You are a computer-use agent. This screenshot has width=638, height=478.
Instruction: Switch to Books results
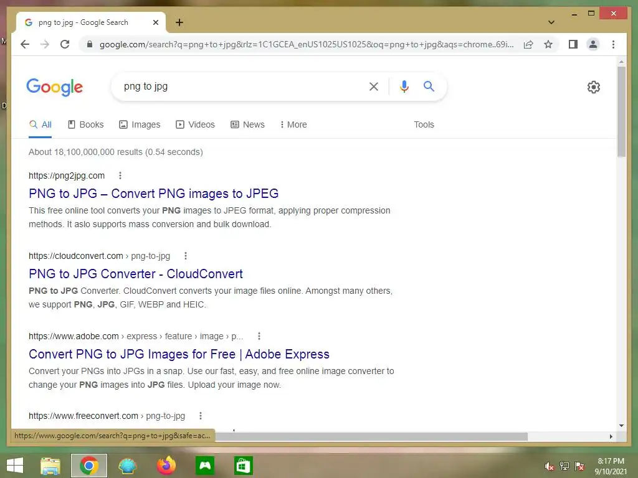(86, 124)
